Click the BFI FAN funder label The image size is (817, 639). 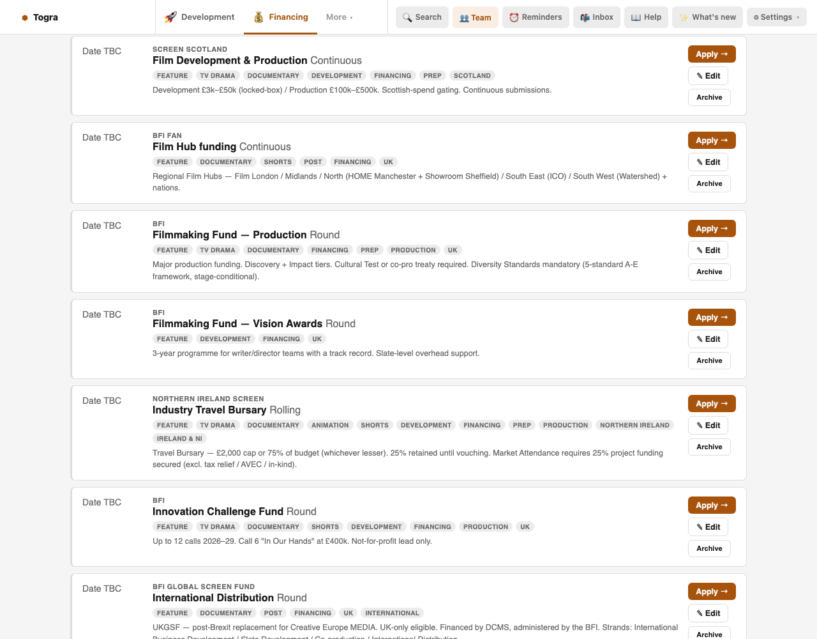point(167,135)
